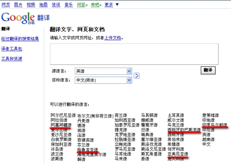This screenshot has width=231, height=167.
Task: Go to the 网页 top navigation link
Action: click(x=6, y=5)
